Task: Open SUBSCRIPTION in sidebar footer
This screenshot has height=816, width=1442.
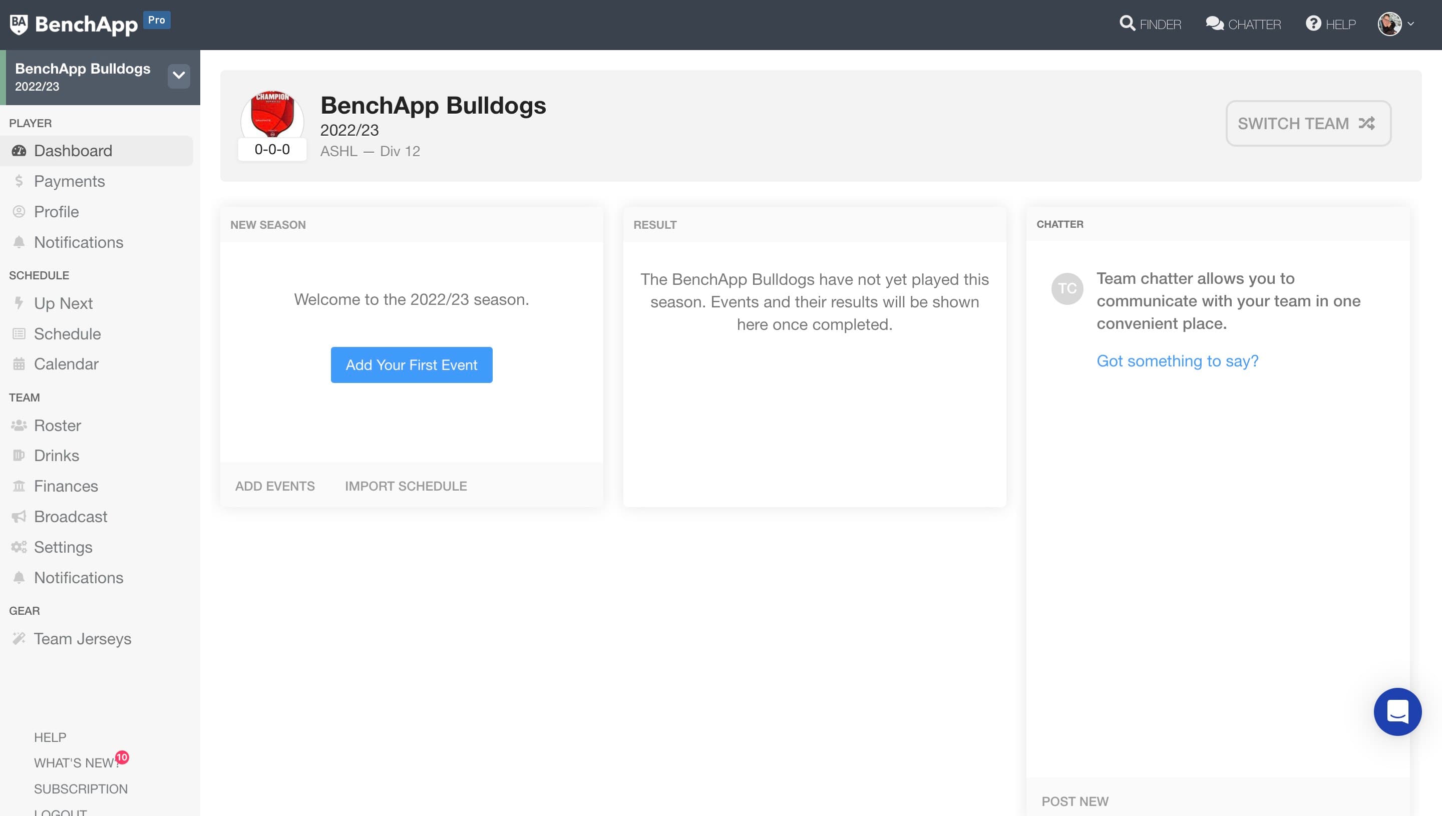Action: [x=81, y=789]
